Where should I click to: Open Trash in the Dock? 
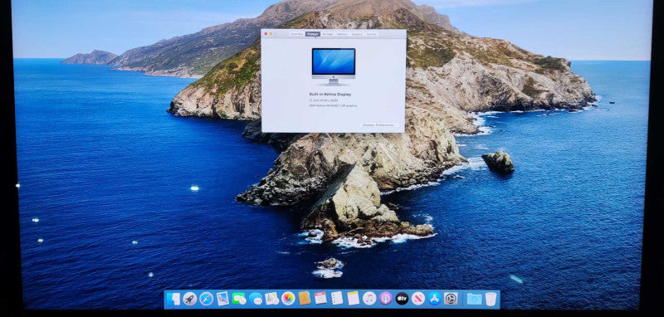[491, 299]
